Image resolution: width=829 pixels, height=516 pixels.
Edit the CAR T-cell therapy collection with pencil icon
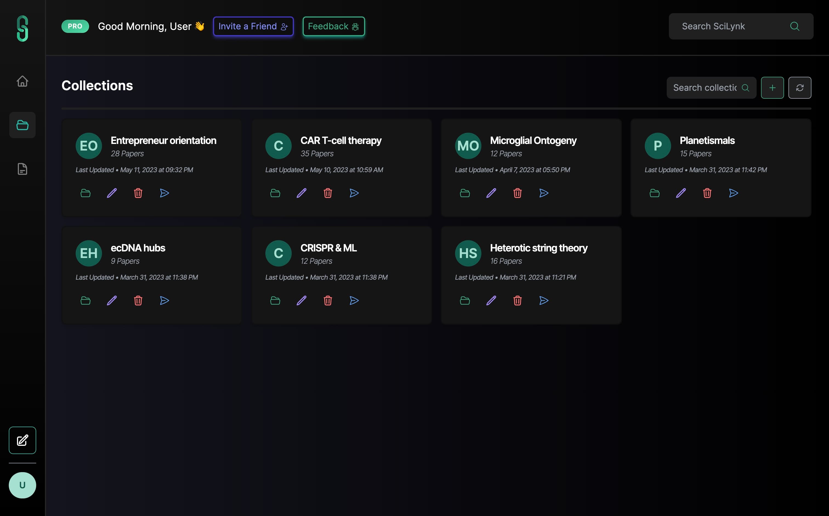(301, 193)
